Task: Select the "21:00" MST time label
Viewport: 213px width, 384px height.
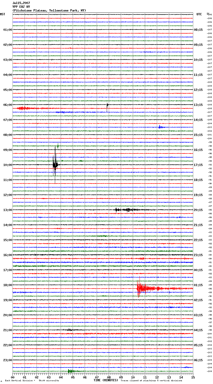Action: tap(8, 330)
